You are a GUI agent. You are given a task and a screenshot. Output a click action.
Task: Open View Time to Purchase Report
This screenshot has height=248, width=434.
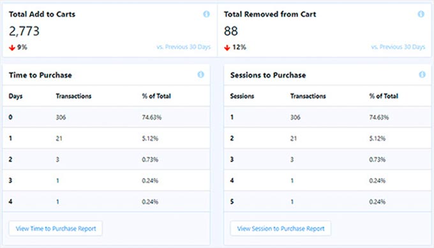56,228
